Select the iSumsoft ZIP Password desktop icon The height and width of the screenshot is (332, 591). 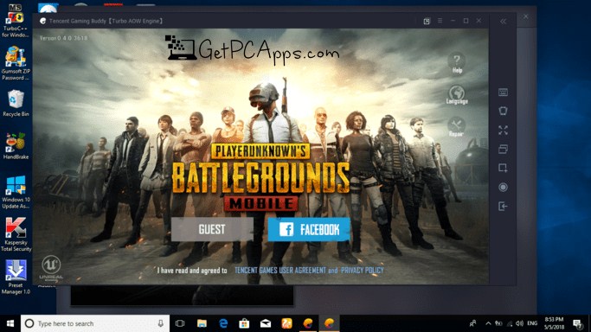pyautogui.click(x=16, y=63)
